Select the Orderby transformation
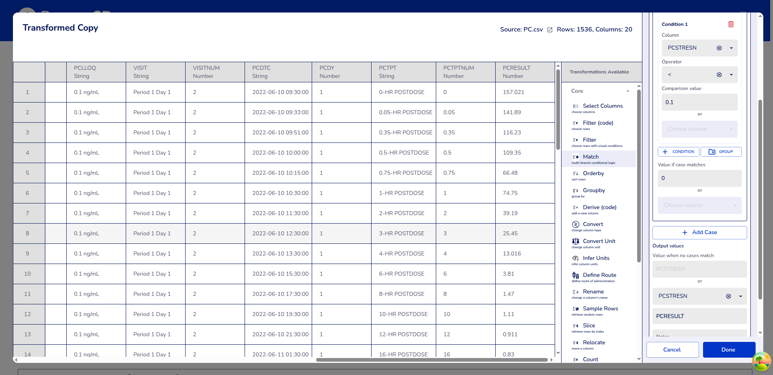 point(593,174)
